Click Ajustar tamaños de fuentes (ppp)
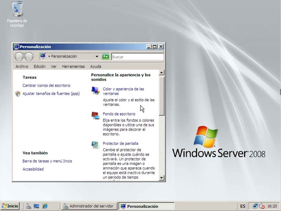The height and width of the screenshot is (211, 281). click(51, 94)
